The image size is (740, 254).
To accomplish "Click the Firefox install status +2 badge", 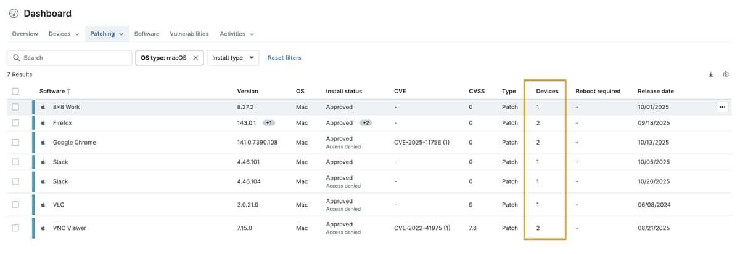I will [366, 123].
